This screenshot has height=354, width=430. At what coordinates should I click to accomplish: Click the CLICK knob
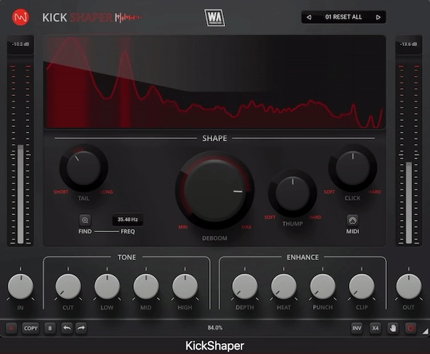pos(353,168)
